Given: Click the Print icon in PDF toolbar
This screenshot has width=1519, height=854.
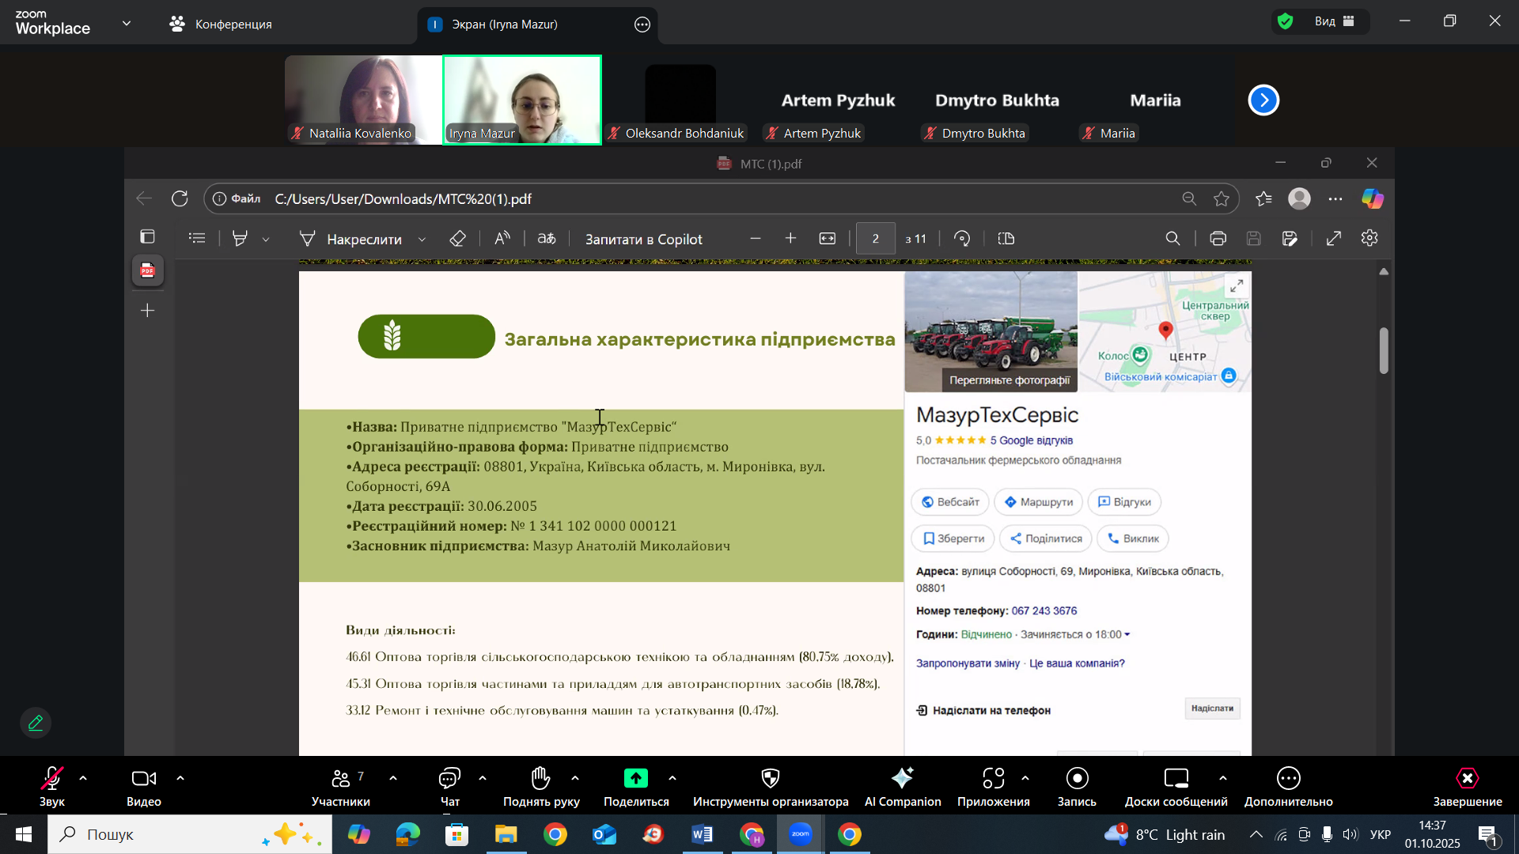Looking at the screenshot, I should 1218,239.
